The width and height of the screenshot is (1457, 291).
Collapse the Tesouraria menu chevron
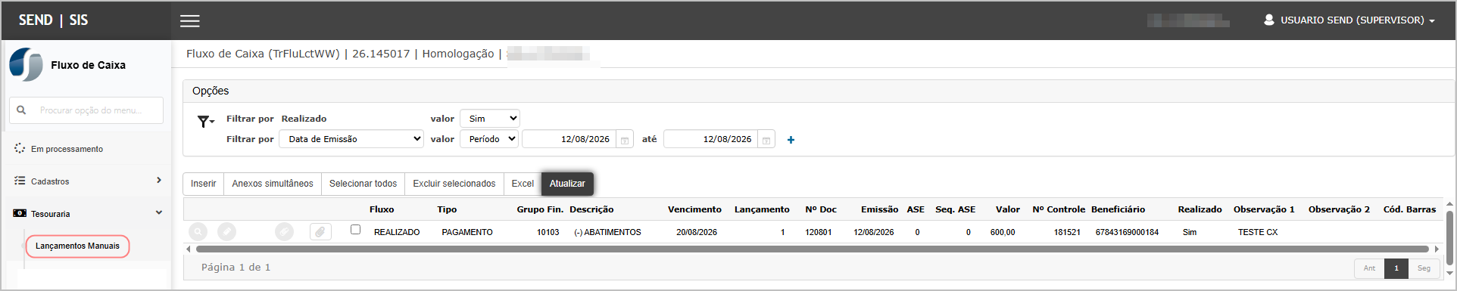pyautogui.click(x=159, y=212)
